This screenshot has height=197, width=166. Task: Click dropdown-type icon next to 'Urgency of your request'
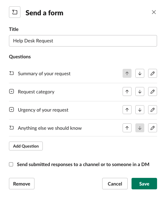coord(11,110)
